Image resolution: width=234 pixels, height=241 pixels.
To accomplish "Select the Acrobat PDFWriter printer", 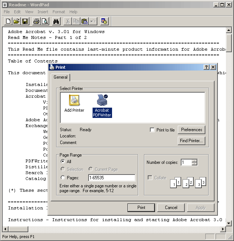I will (x=102, y=106).
